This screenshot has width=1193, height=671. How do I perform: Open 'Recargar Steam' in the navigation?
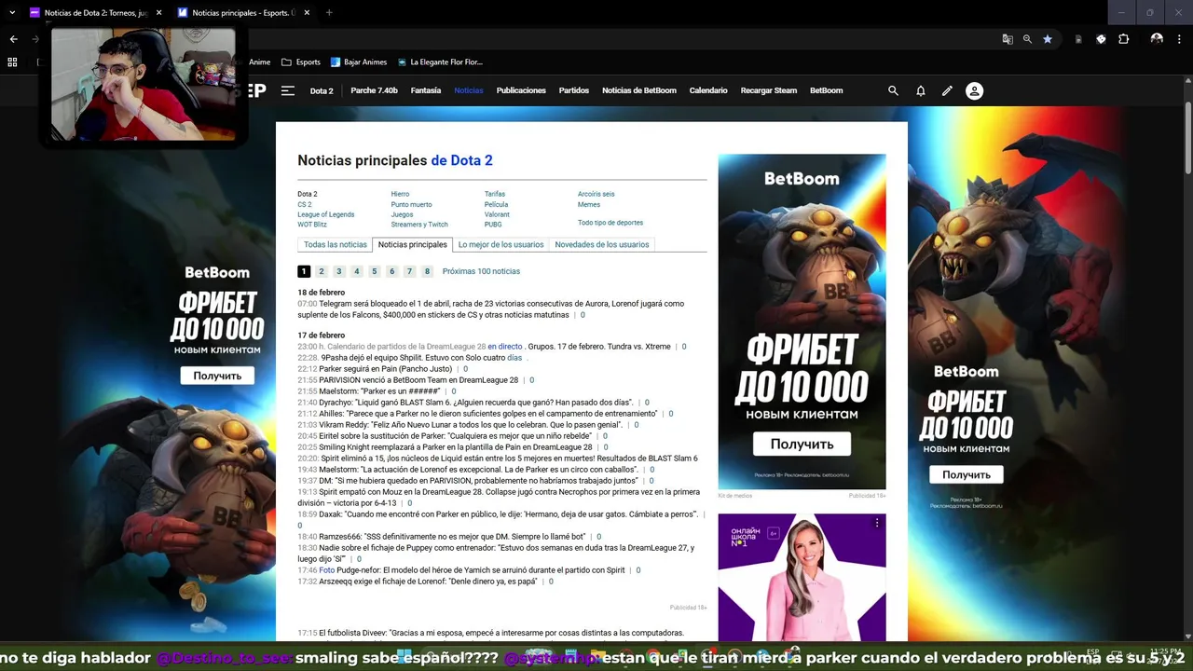tap(769, 90)
